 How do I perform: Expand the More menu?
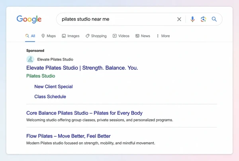click(163, 36)
